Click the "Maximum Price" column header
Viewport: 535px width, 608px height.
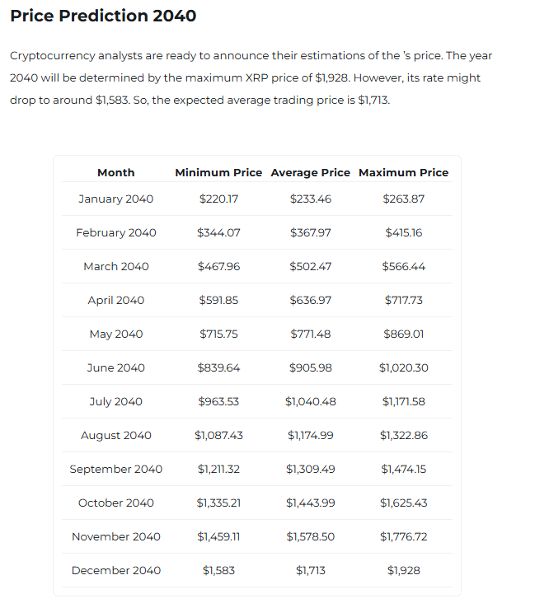pos(403,172)
